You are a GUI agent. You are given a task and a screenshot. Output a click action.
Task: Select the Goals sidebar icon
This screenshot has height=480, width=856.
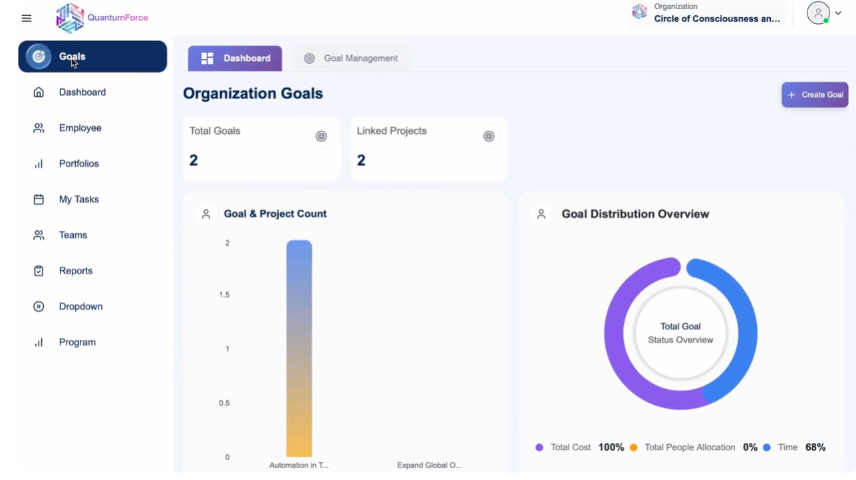coord(39,56)
